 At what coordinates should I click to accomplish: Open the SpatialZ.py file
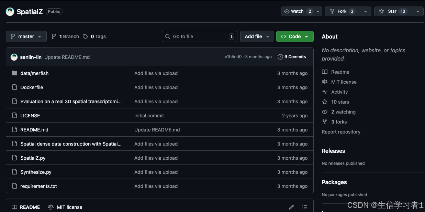coord(33,158)
